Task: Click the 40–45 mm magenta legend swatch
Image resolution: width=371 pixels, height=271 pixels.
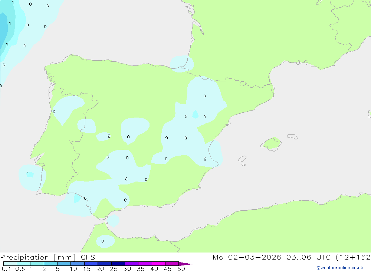Action: 158,264
